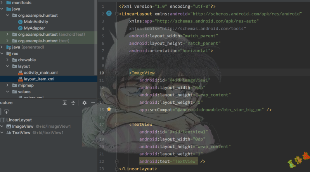Open the MainActivity class file

[x=36, y=22]
